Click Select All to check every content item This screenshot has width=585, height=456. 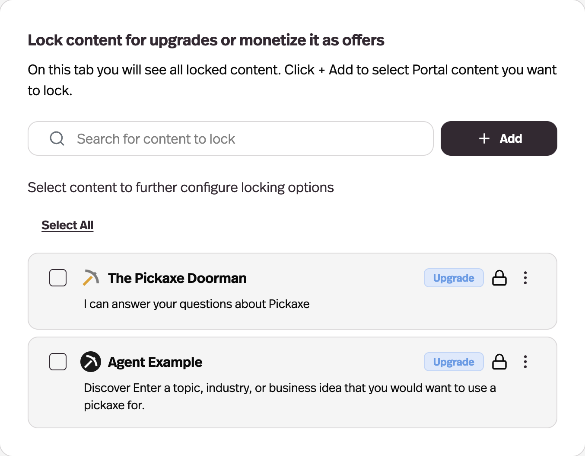[67, 225]
